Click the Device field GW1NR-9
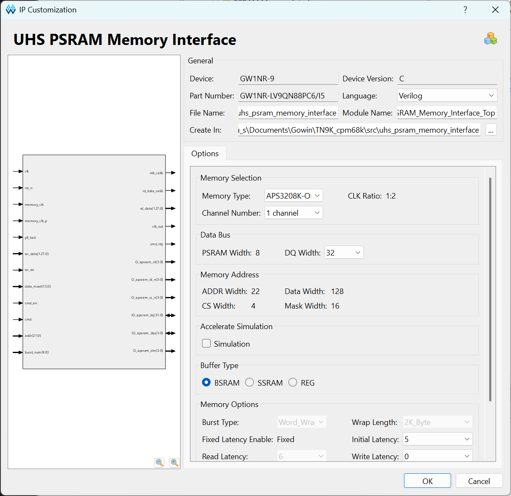The image size is (511, 496). tap(288, 79)
